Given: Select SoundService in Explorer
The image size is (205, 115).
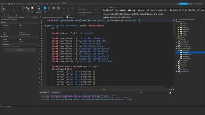Looking at the screenshot, I should [x=184, y=70].
